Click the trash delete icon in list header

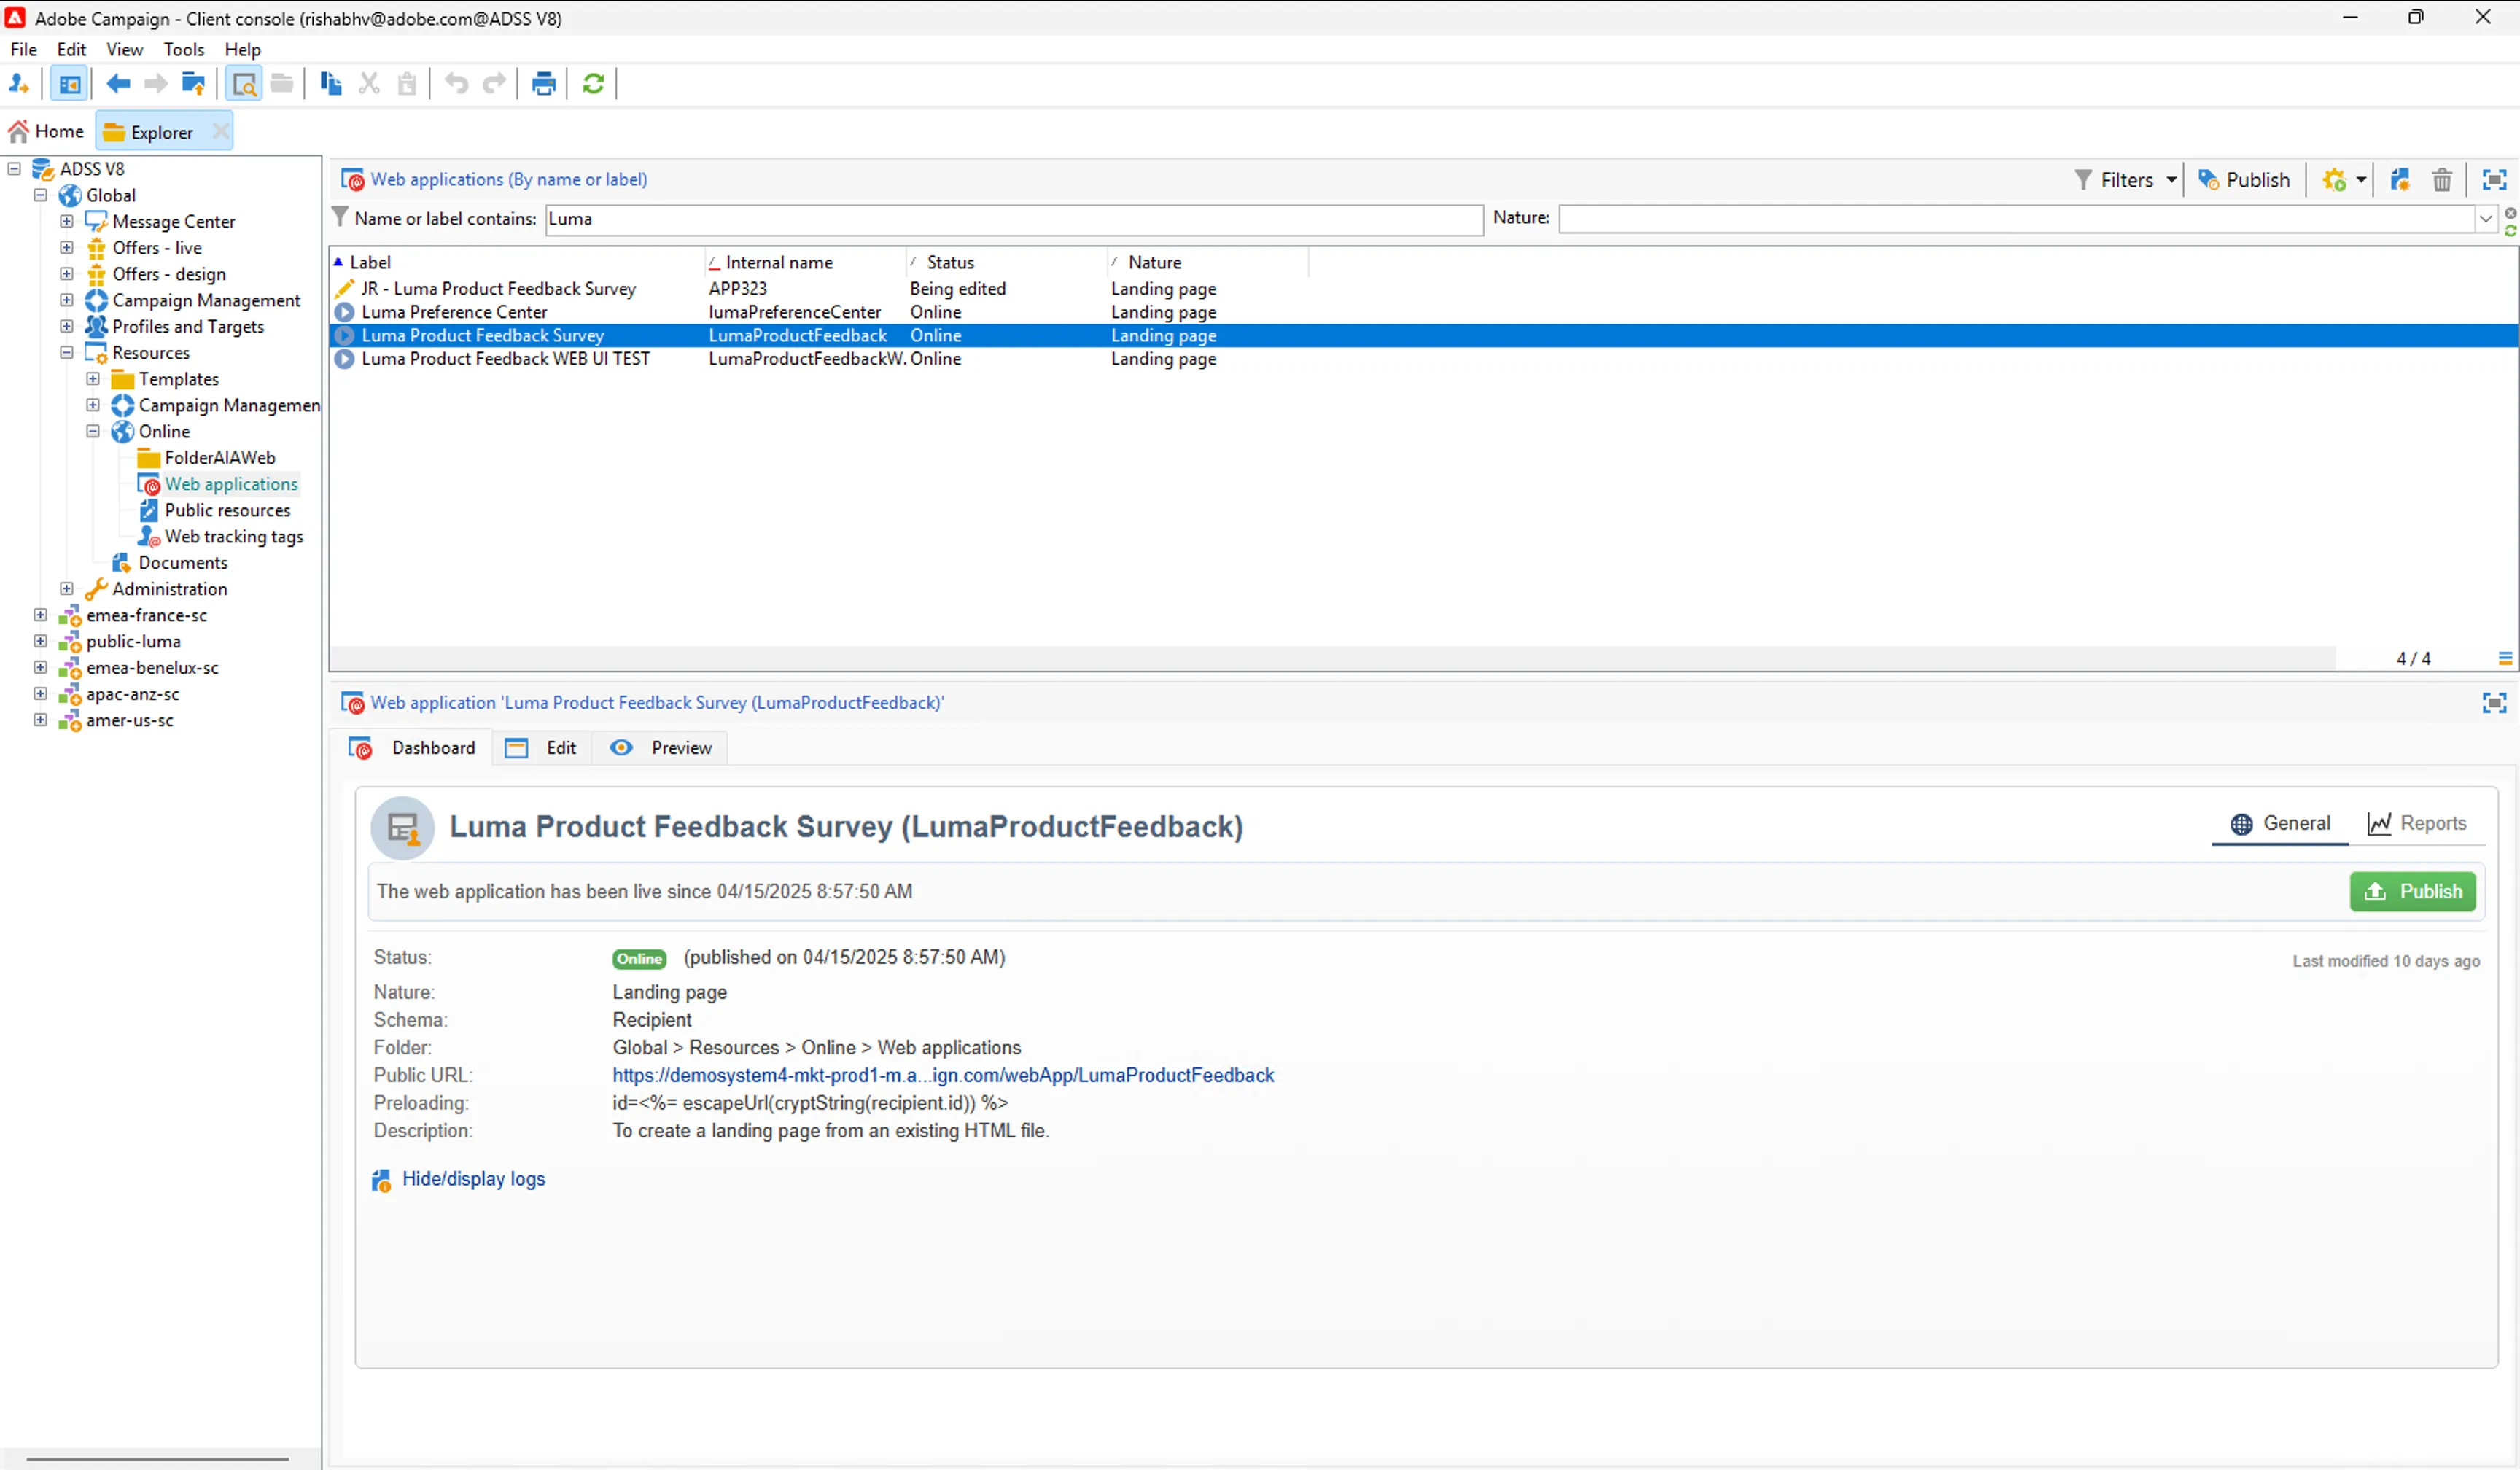2442,180
